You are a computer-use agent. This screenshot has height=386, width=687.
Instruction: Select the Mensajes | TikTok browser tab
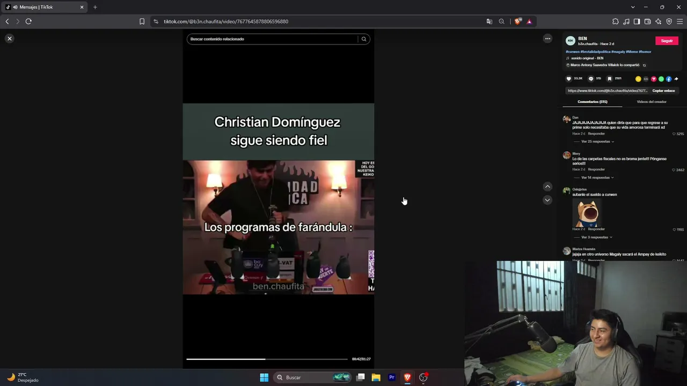pos(45,7)
